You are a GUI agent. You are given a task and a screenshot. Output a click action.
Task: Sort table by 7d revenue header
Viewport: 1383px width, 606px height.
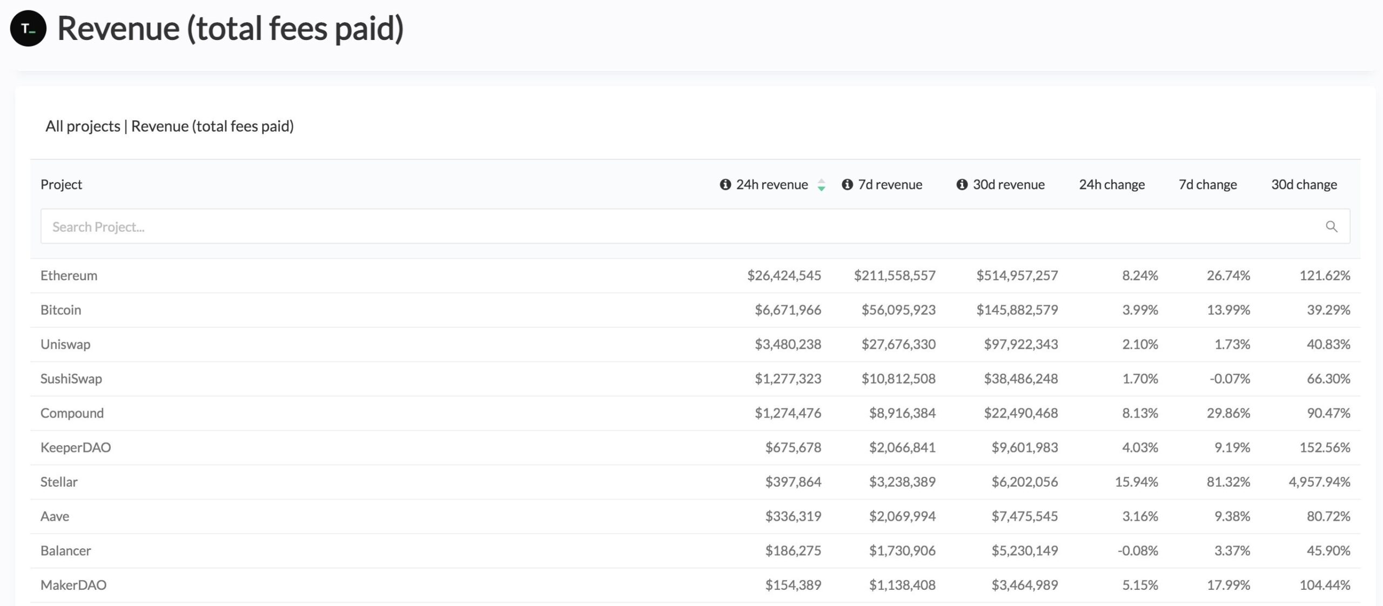point(890,185)
